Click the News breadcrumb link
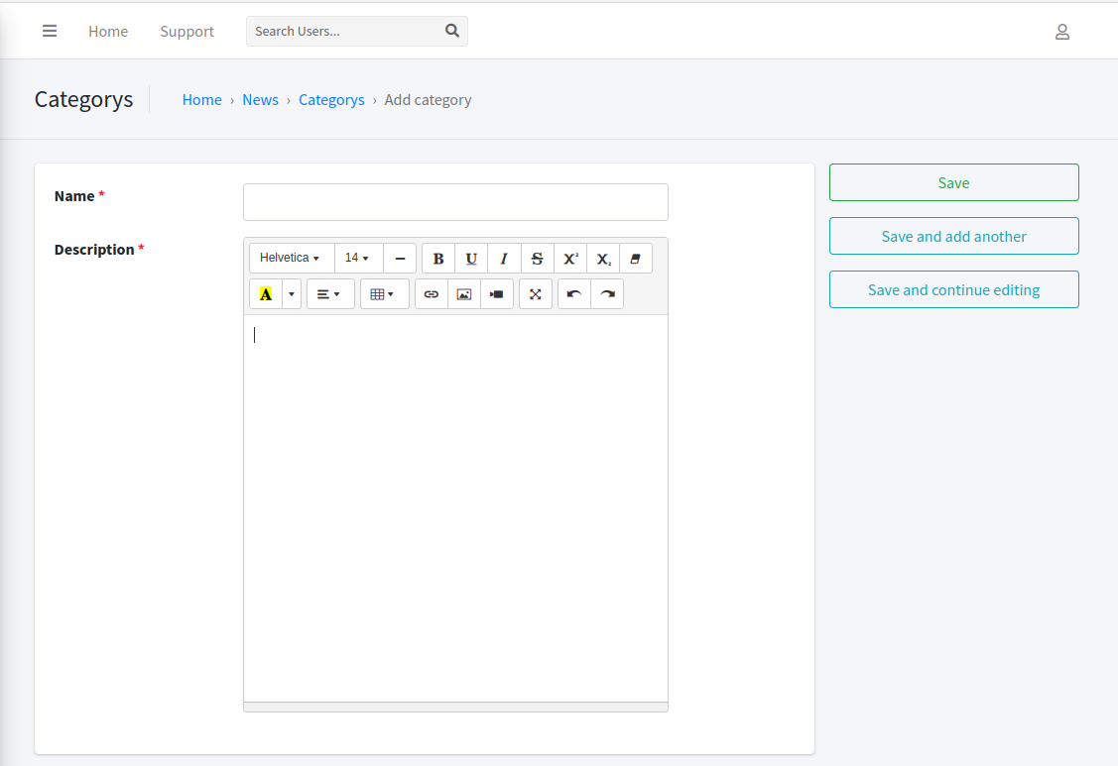Image resolution: width=1118 pixels, height=766 pixels. [x=260, y=100]
